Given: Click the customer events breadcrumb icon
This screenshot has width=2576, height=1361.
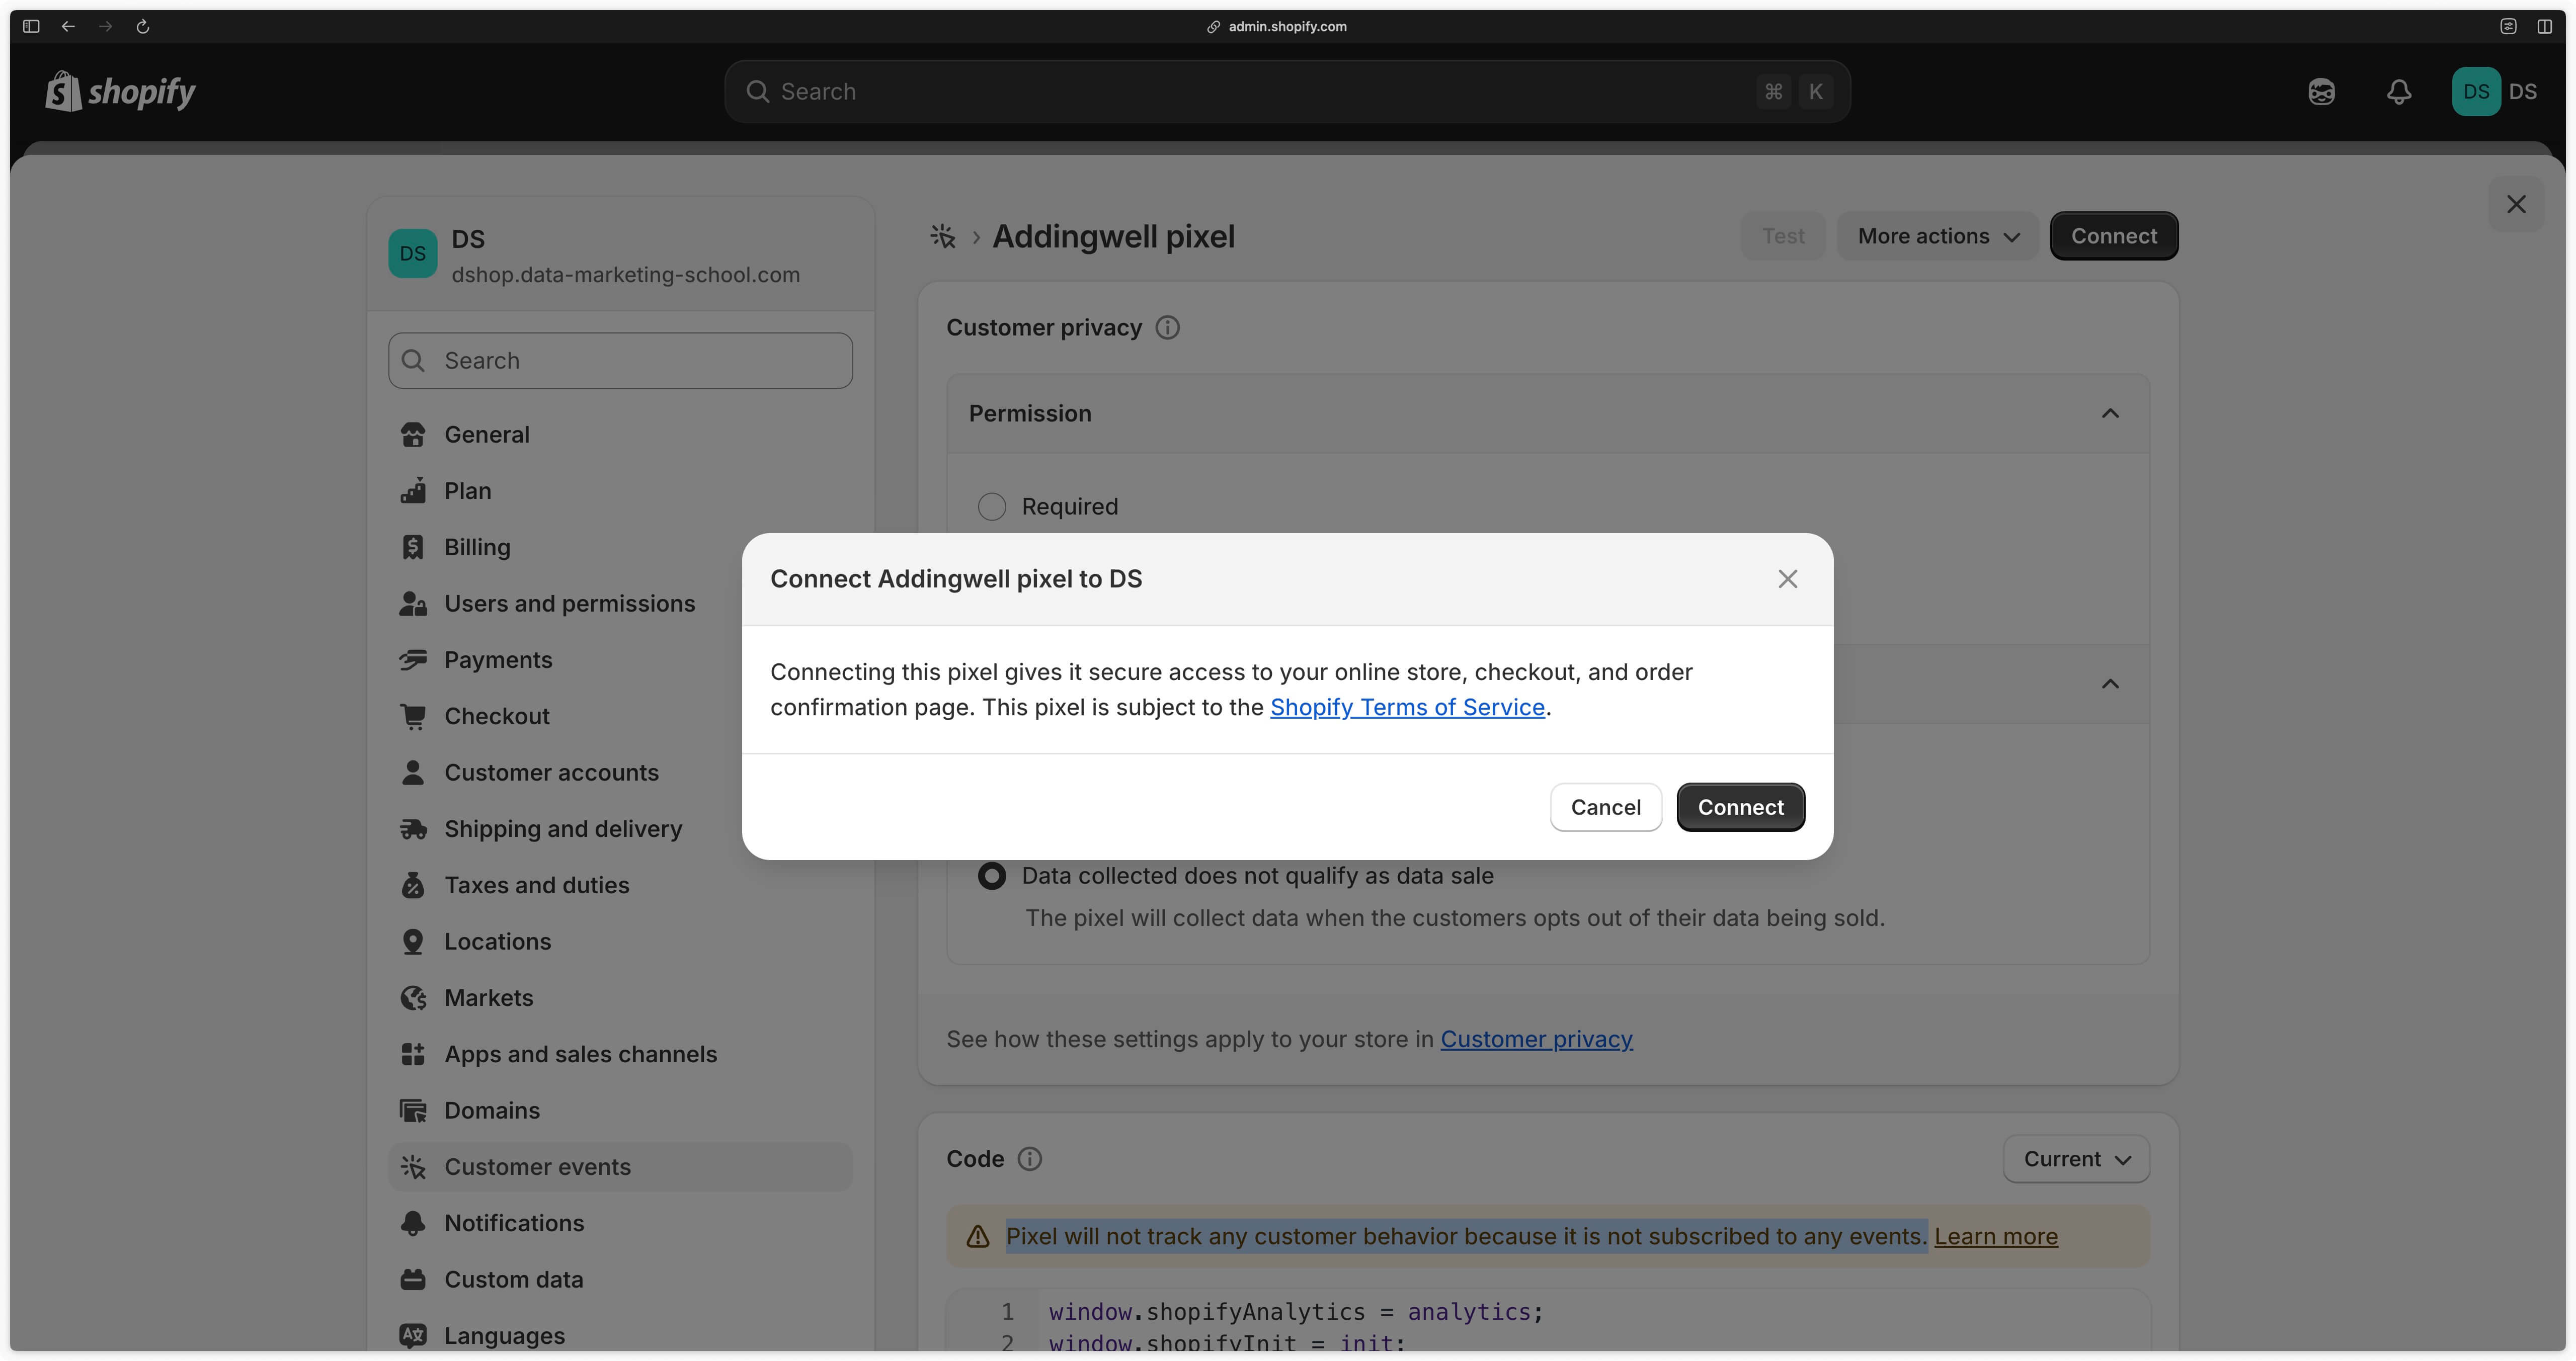Looking at the screenshot, I should pos(943,236).
